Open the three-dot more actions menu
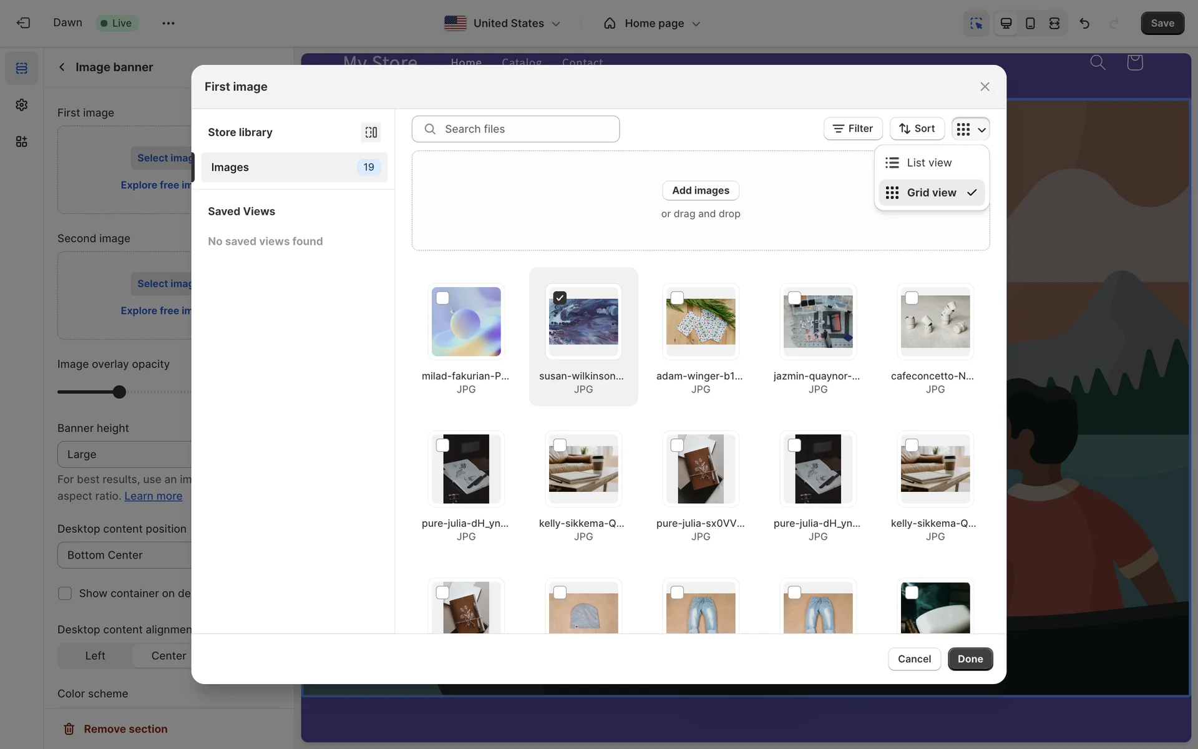 [168, 23]
